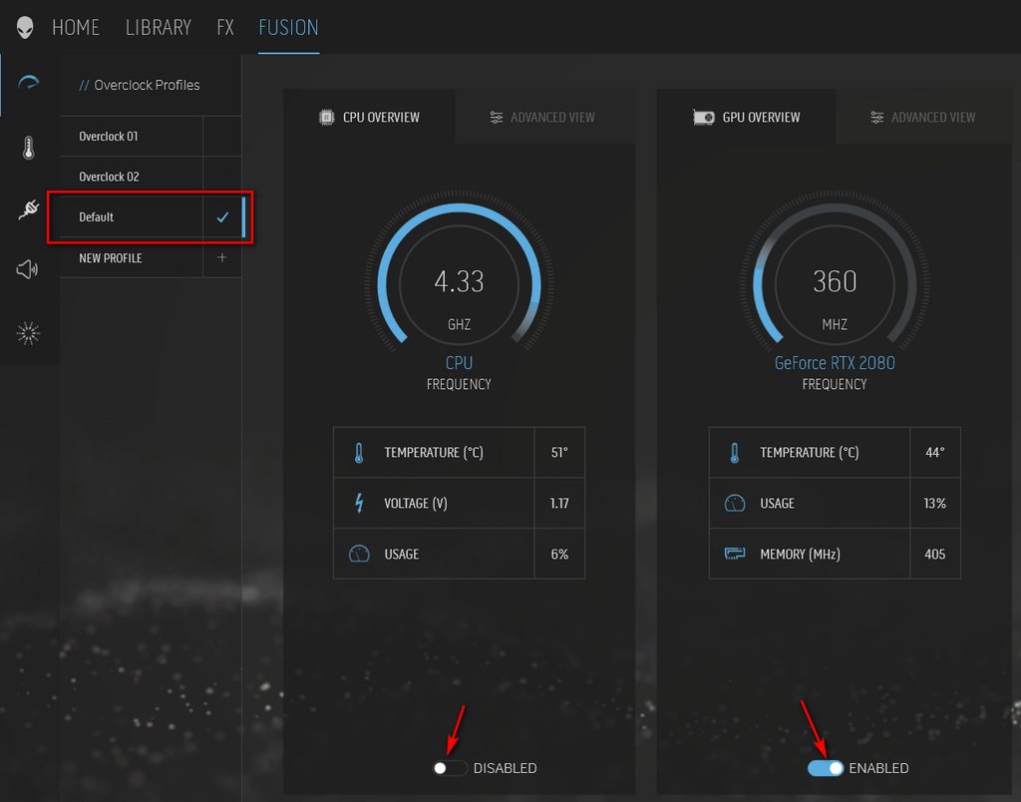Click sliders icon beside GPU ADVANCED VIEW
Screen dimensions: 1021x802
(x=877, y=118)
